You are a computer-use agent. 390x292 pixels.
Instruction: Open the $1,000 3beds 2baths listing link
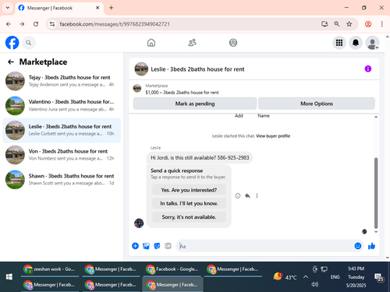(x=182, y=93)
